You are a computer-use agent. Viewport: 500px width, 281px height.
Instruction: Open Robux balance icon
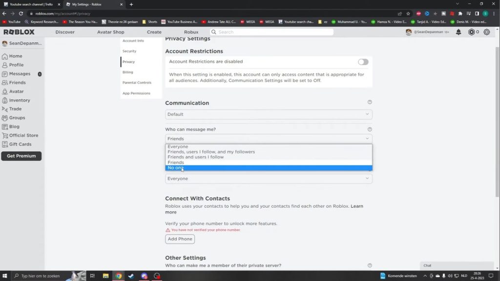tap(471, 32)
